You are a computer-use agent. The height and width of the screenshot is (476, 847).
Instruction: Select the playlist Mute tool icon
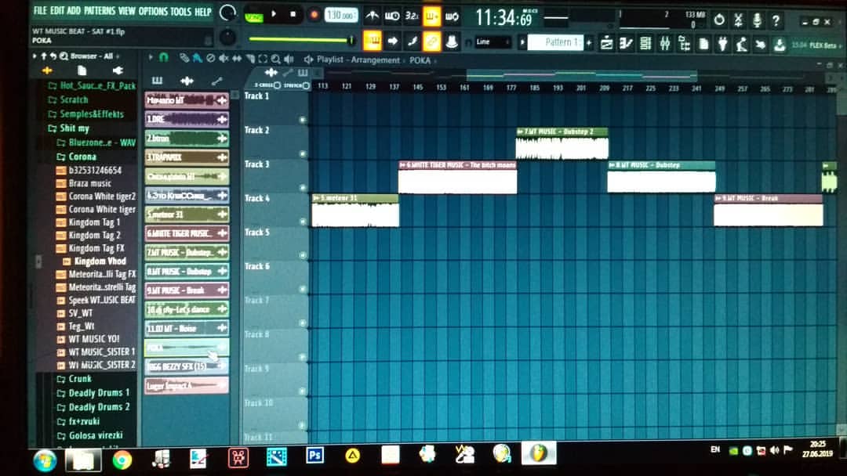[223, 58]
